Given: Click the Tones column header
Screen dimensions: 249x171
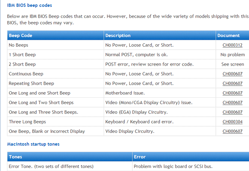Looking at the screenshot, I should [70, 157].
